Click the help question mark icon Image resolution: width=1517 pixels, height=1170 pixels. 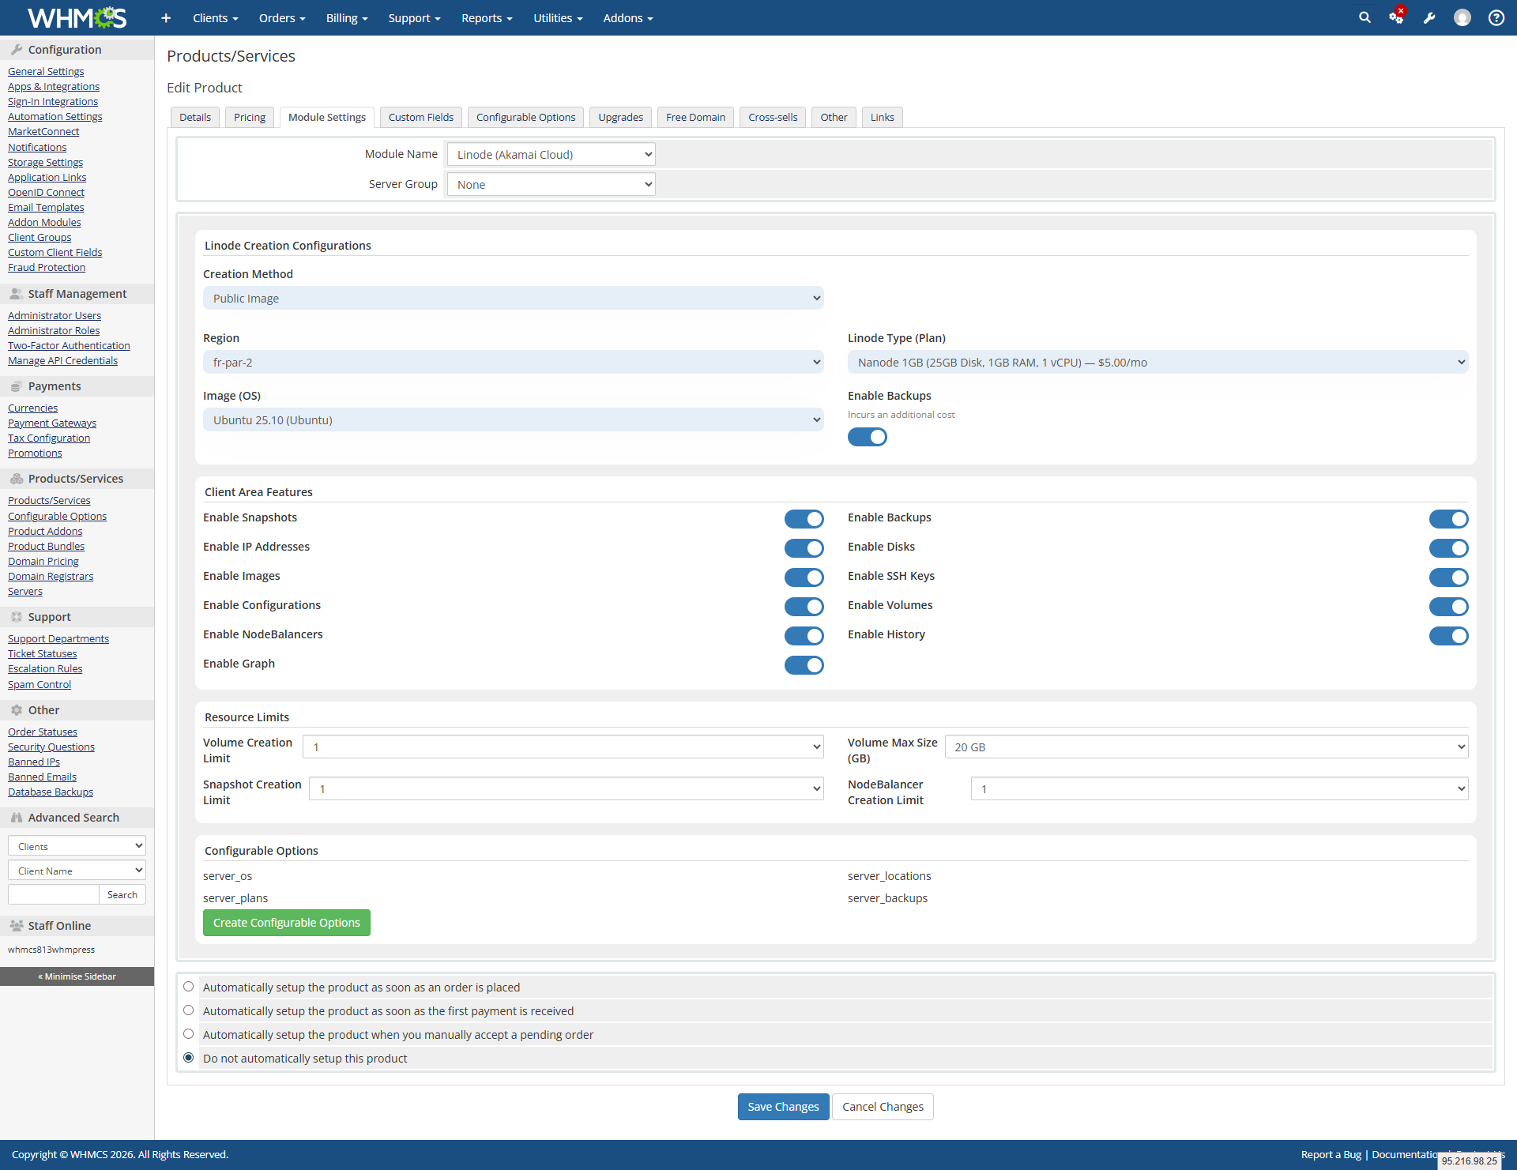1496,17
